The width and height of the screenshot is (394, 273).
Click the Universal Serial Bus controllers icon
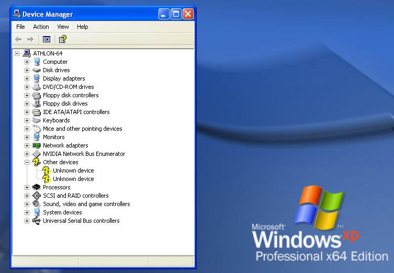(37, 221)
